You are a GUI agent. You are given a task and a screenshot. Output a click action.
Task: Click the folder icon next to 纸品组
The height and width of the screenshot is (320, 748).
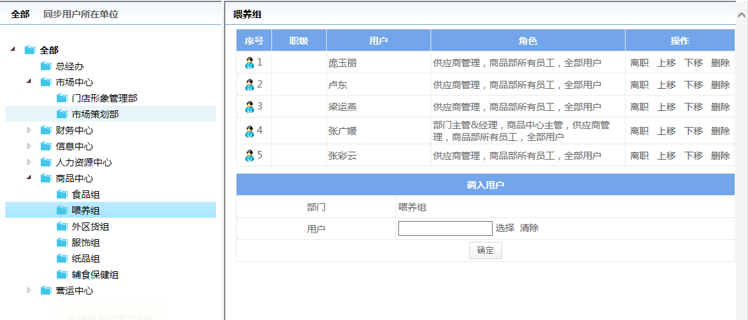coord(62,259)
